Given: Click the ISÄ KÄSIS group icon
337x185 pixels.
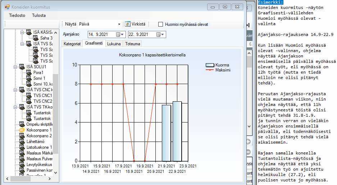Looking at the screenshot, I should [29, 32].
